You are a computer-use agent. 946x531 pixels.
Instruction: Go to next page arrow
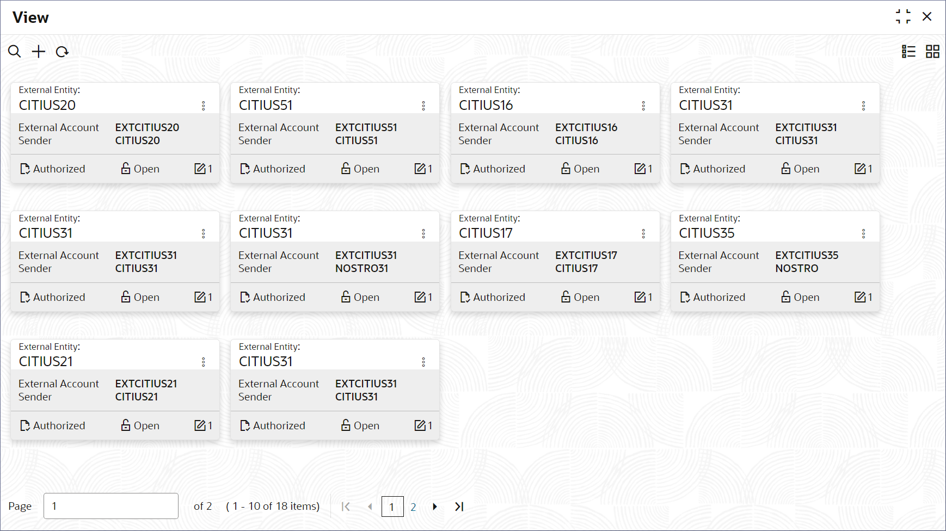[435, 507]
